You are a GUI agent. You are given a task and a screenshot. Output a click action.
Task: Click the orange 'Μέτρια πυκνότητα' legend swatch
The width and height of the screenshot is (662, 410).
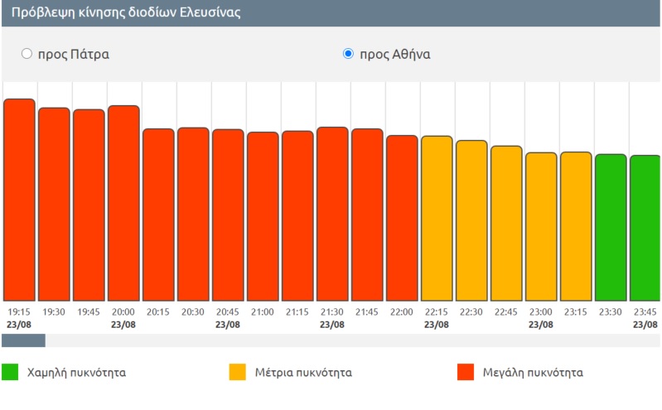click(238, 372)
